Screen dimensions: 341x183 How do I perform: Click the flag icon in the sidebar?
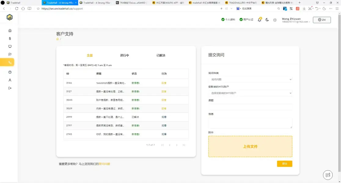click(9, 54)
